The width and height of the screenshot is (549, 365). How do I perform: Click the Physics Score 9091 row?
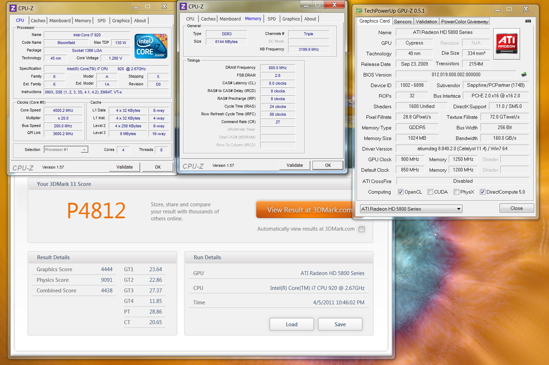74,280
